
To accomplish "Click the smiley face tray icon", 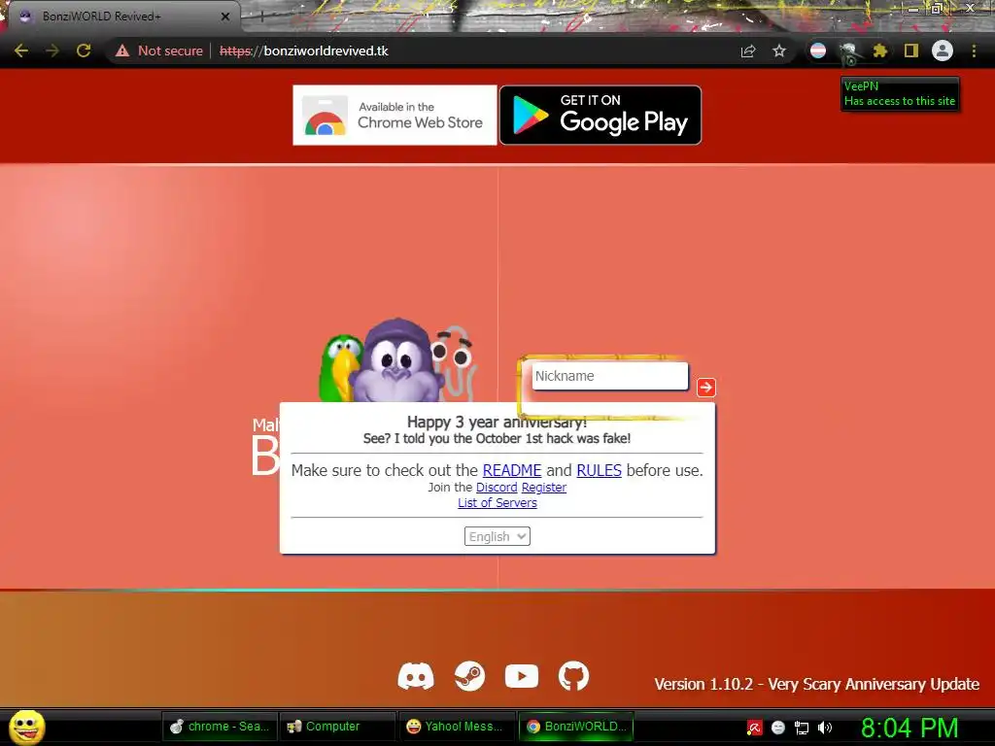I will [x=778, y=728].
